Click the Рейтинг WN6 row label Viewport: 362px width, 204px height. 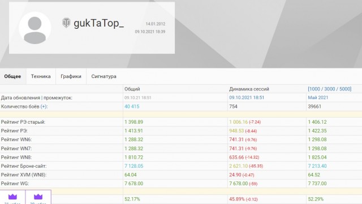[x=16, y=140]
